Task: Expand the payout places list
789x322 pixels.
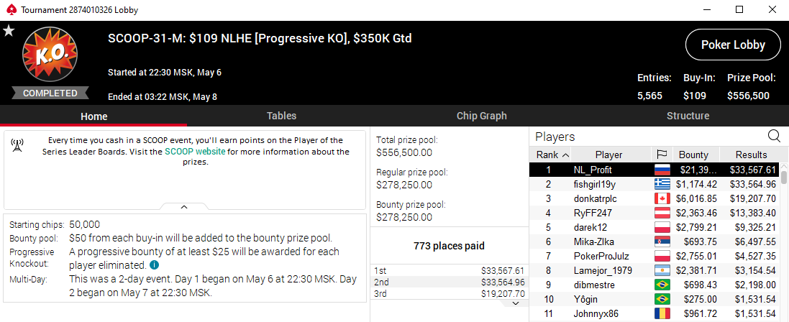Action: point(514,303)
